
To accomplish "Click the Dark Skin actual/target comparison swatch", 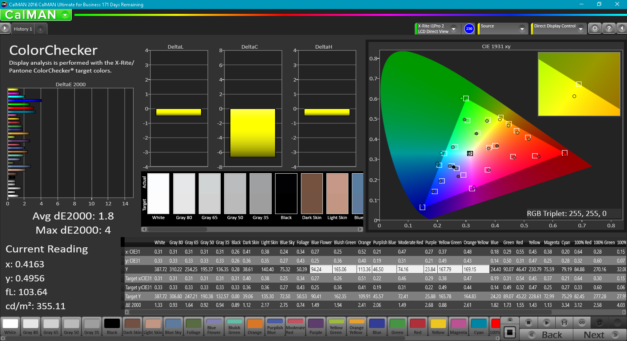I will (x=312, y=194).
